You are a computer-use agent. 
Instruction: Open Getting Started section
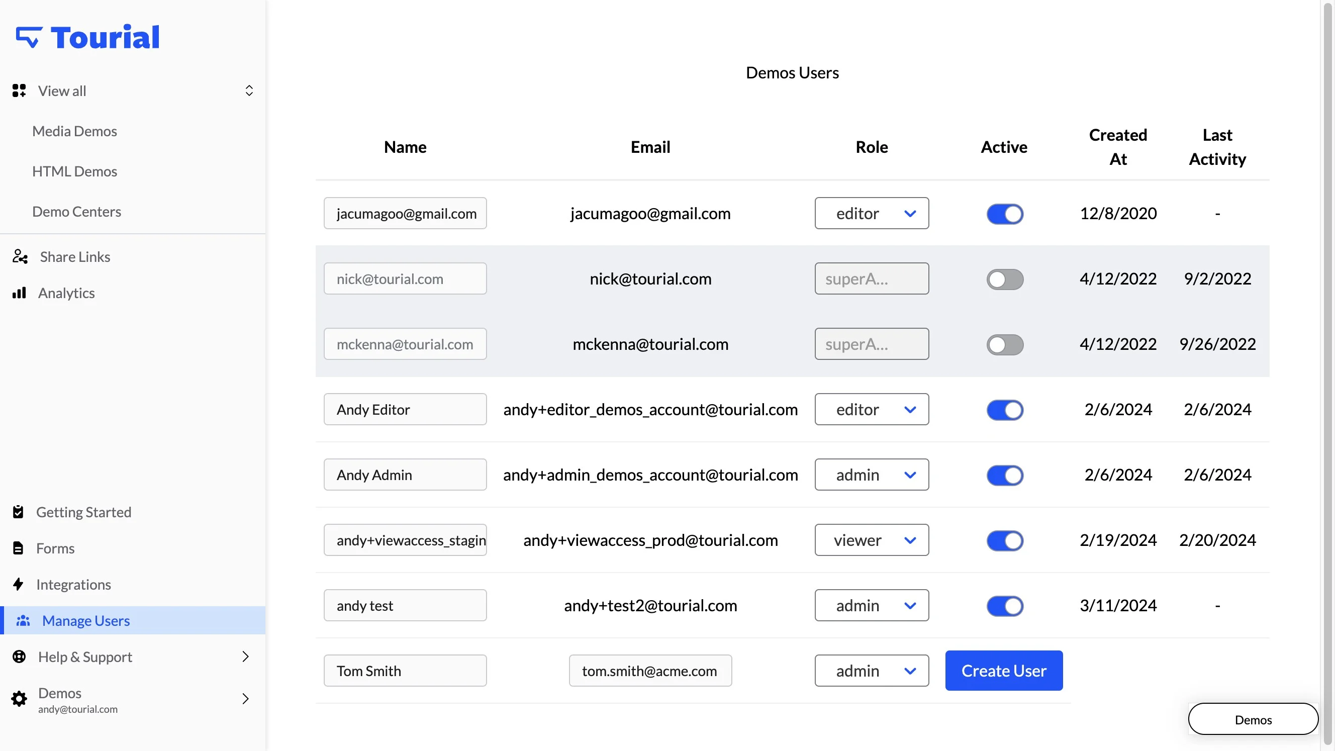pyautogui.click(x=83, y=512)
